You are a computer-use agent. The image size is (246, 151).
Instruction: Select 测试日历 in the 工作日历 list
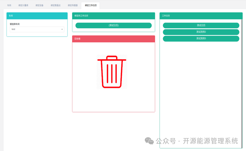(201, 25)
